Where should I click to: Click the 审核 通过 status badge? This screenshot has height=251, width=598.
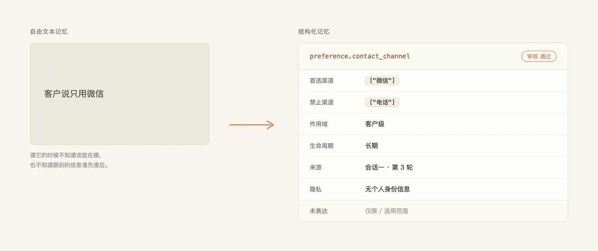(539, 56)
